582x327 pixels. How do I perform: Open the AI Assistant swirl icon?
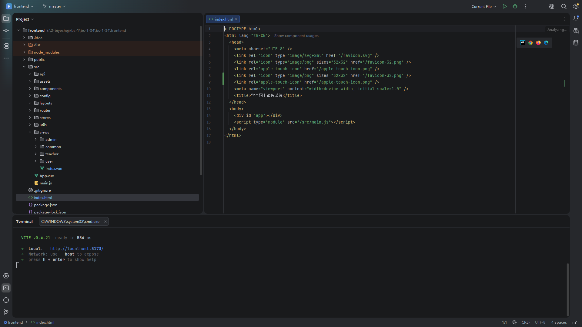click(x=552, y=6)
